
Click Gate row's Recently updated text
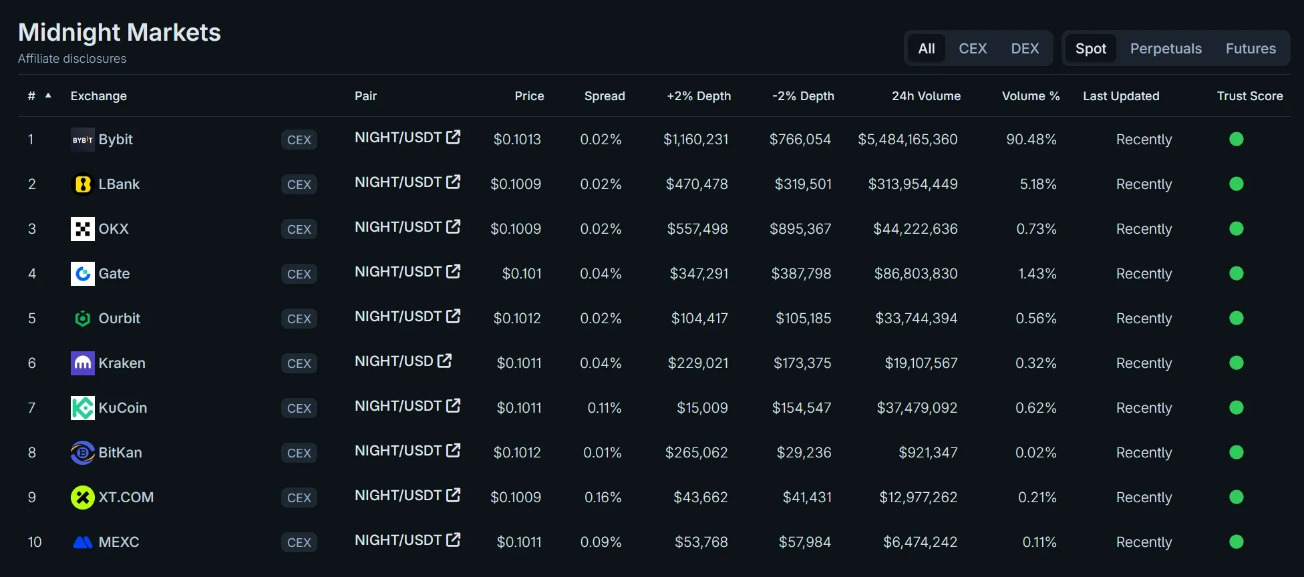(x=1144, y=274)
